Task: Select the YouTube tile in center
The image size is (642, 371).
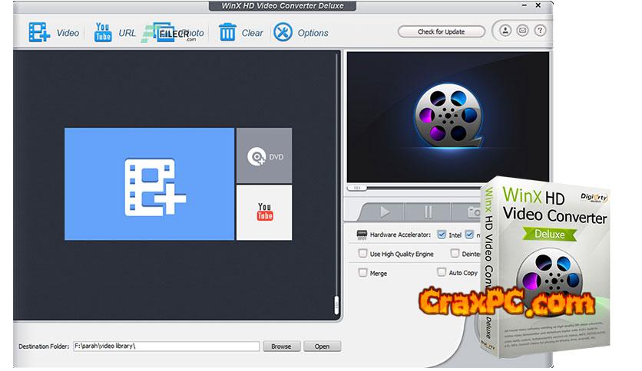Action: click(264, 212)
